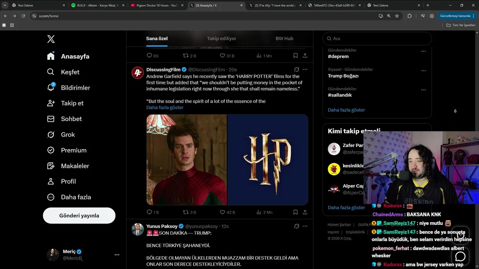Viewport: 479px width, 269px height.
Task: Open options for Trump Boğazı trend
Action: click(x=423, y=71)
